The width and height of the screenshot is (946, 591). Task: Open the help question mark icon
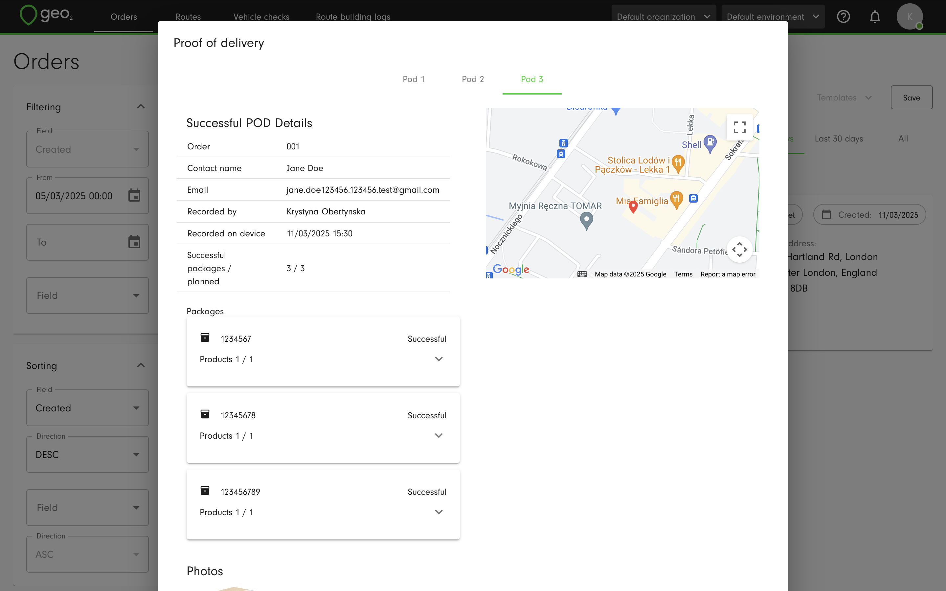pyautogui.click(x=843, y=16)
